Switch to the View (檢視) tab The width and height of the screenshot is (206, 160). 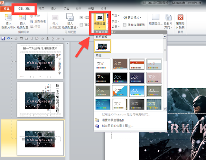coord(103,9)
